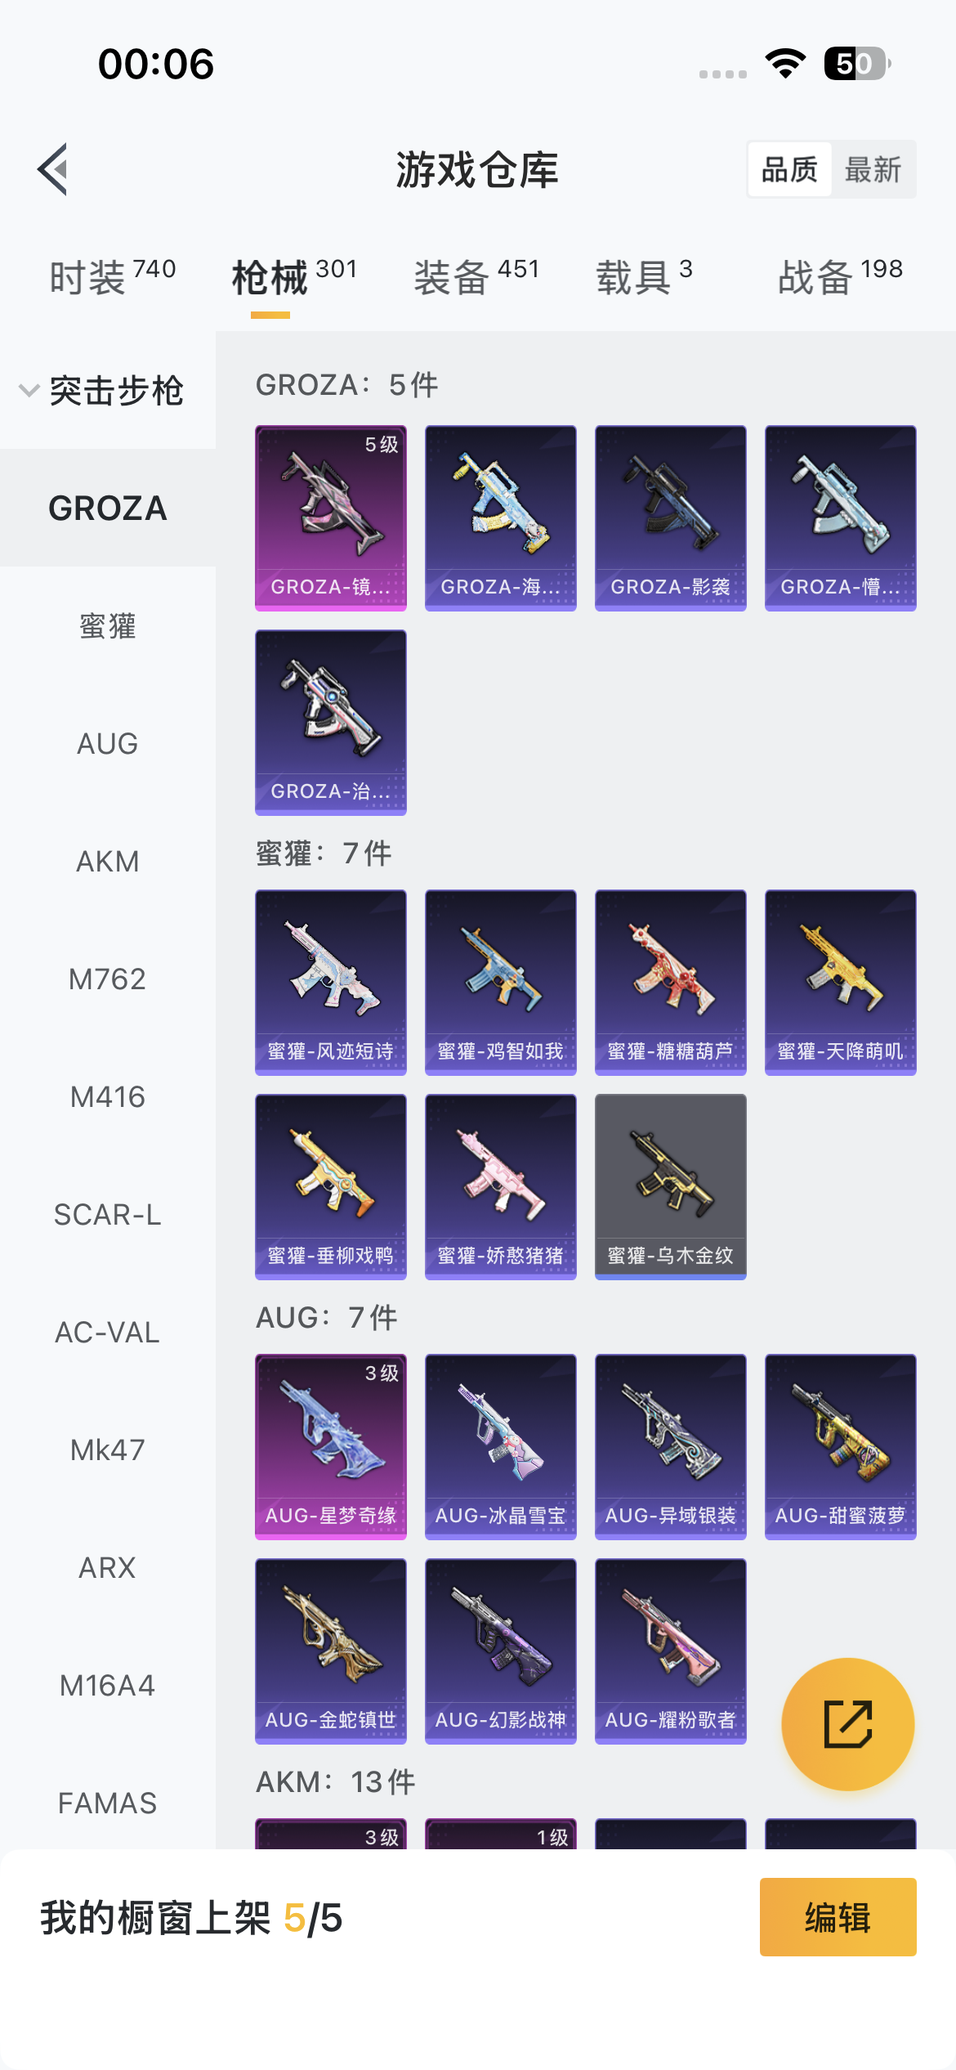
Task: Switch to the 时装 tab
Action: (x=113, y=277)
